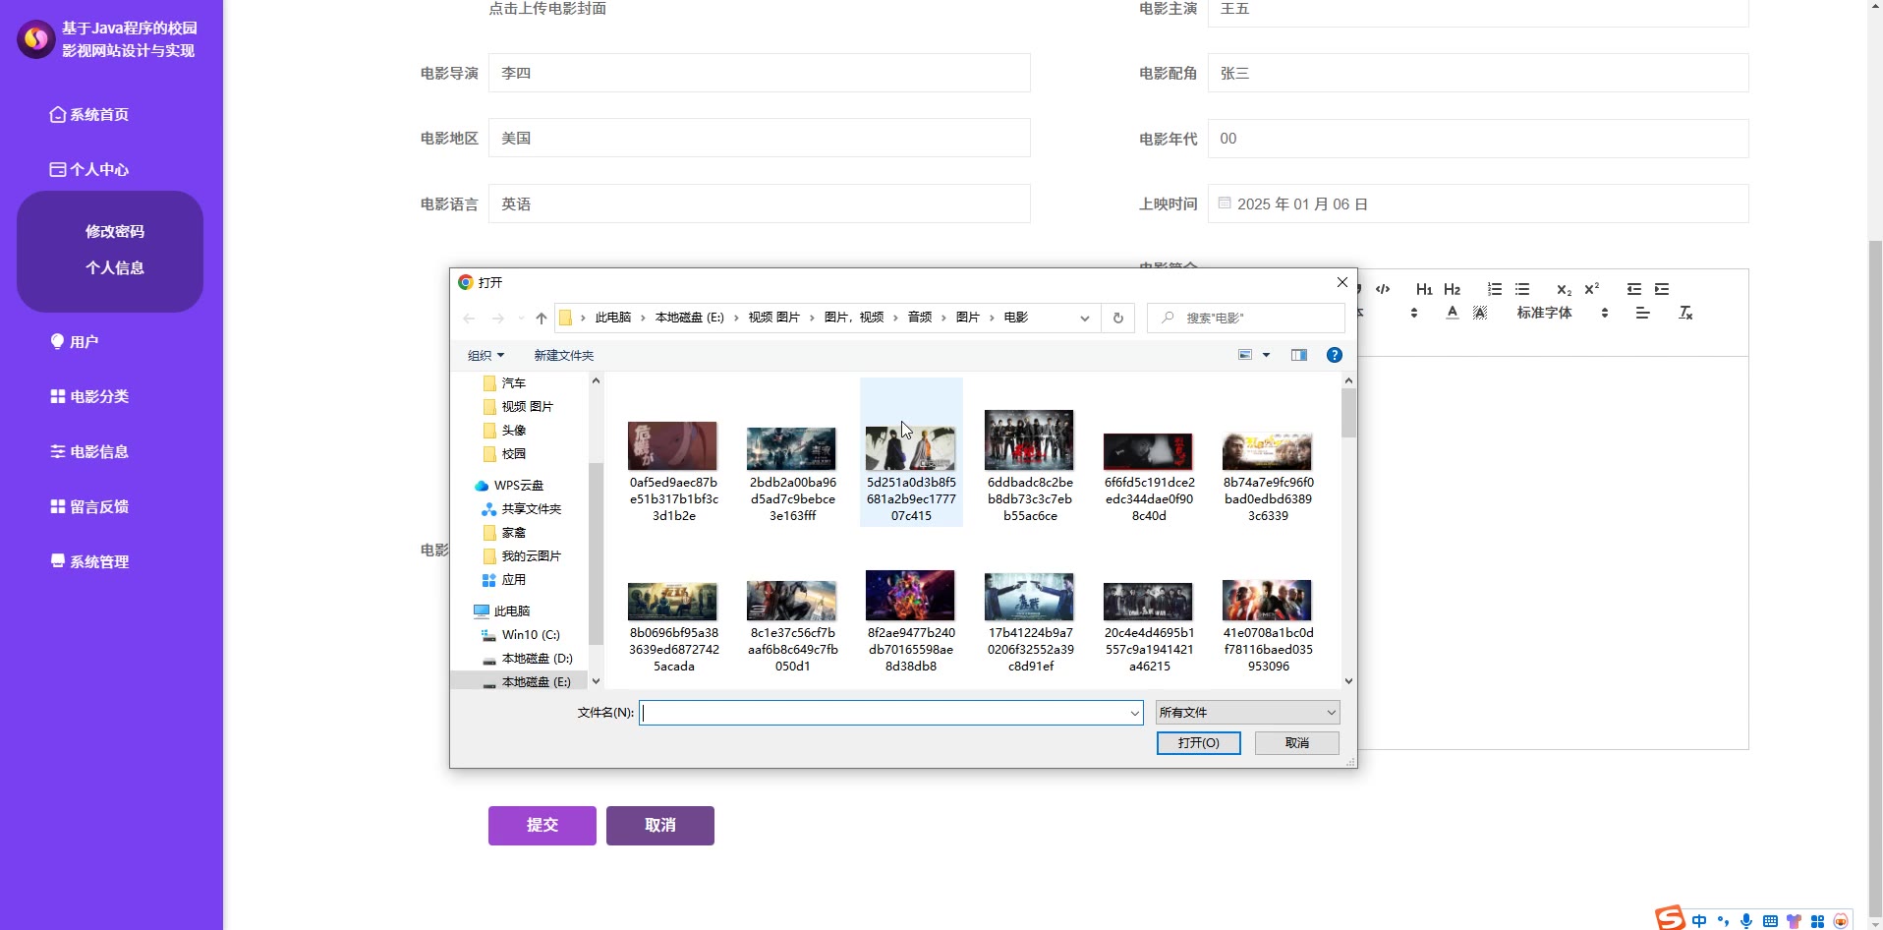The image size is (1883, 930).
Task: Insert a bulleted list
Action: pyautogui.click(x=1522, y=289)
